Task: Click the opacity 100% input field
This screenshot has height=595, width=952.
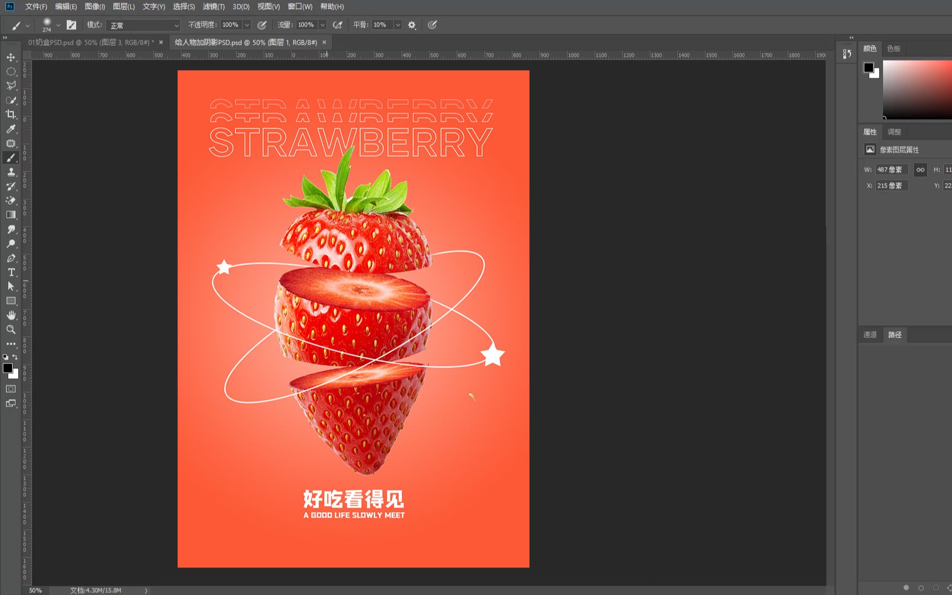Action: click(x=231, y=25)
